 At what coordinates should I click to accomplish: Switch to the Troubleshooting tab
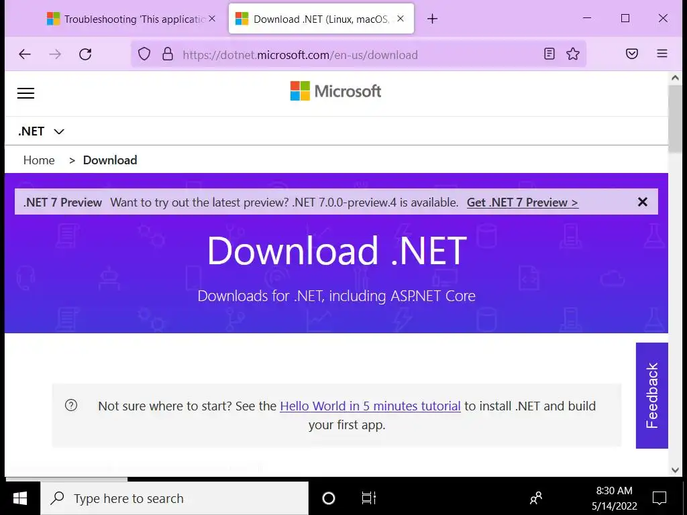pos(132,19)
